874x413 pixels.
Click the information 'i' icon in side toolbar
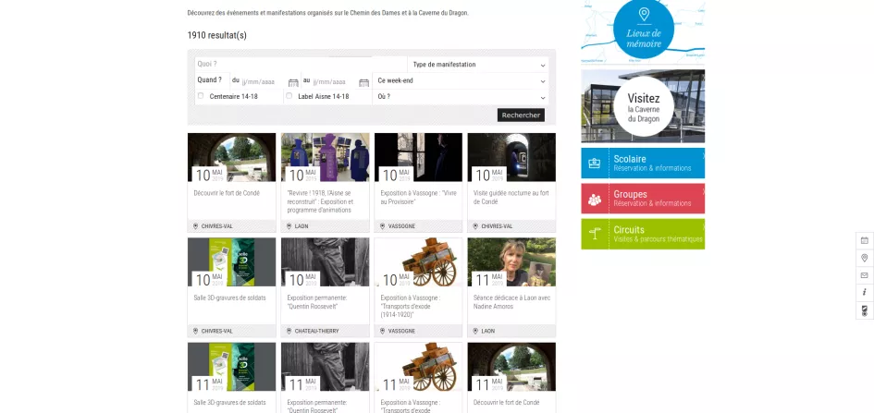click(x=864, y=292)
